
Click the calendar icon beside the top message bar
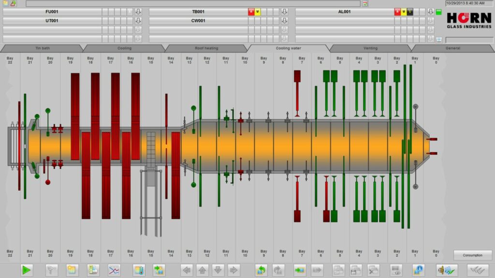pyautogui.click(x=365, y=4)
